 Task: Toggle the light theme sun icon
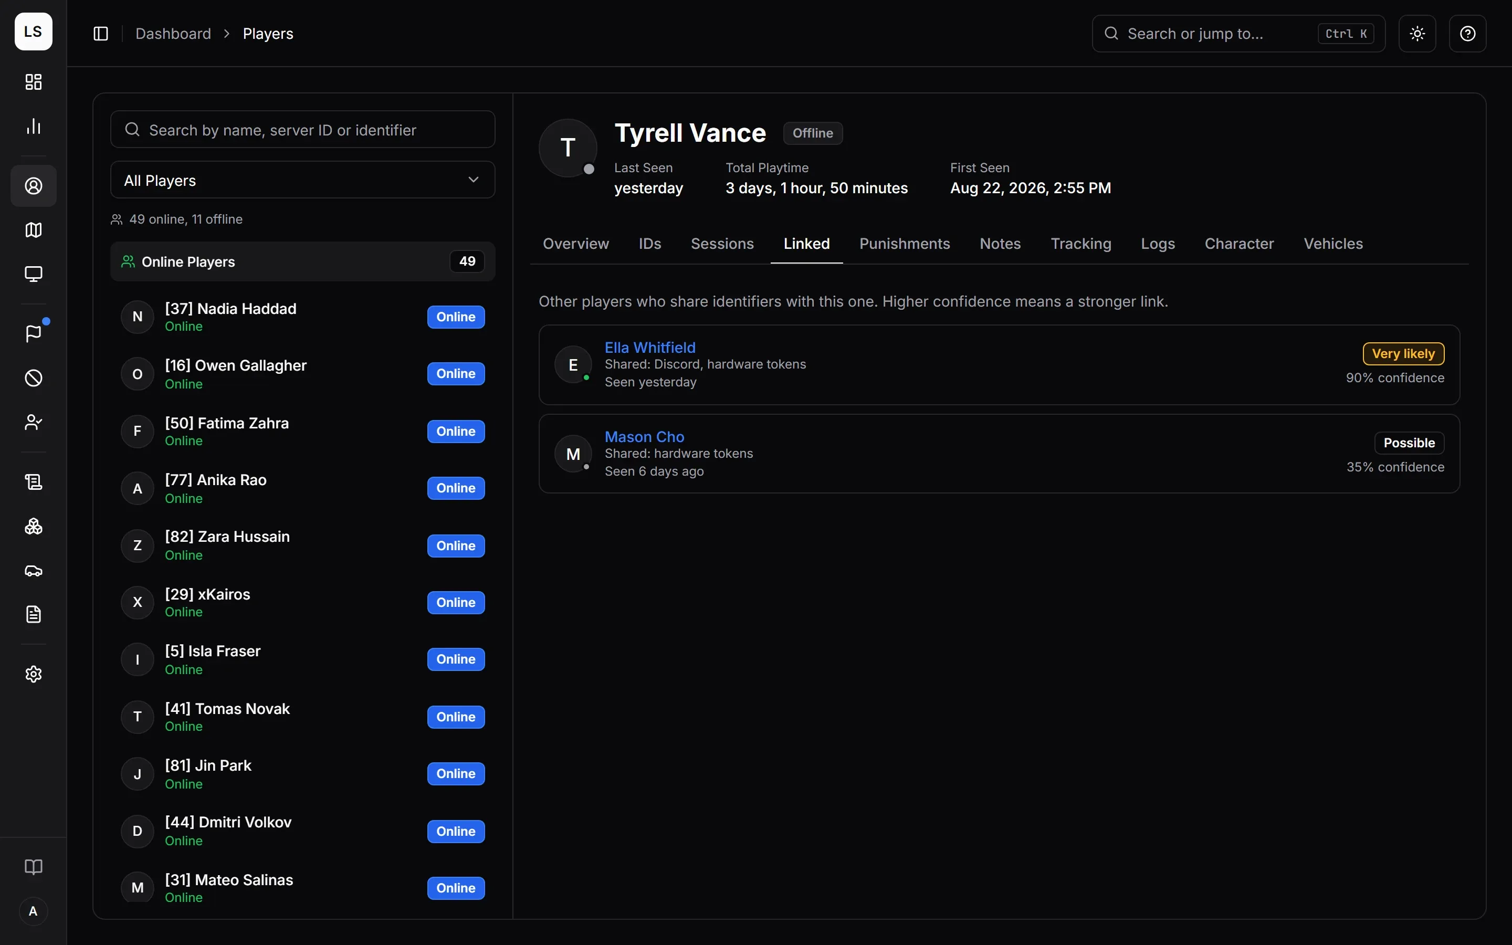[1417, 34]
